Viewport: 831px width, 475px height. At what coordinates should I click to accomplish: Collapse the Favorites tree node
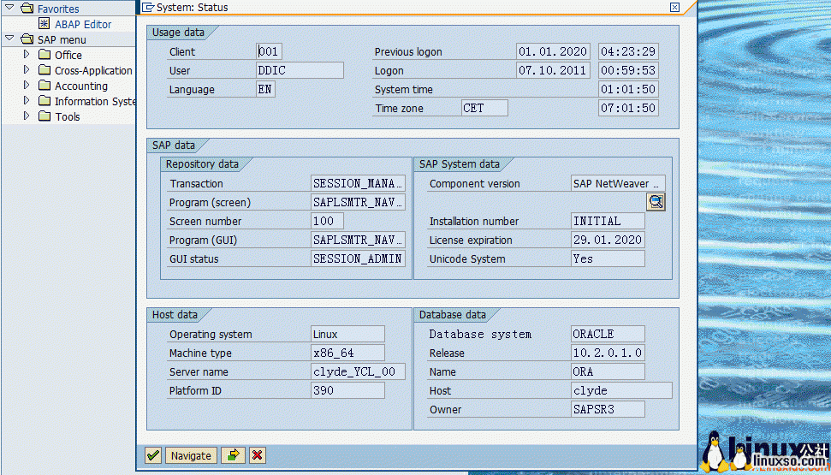9,8
